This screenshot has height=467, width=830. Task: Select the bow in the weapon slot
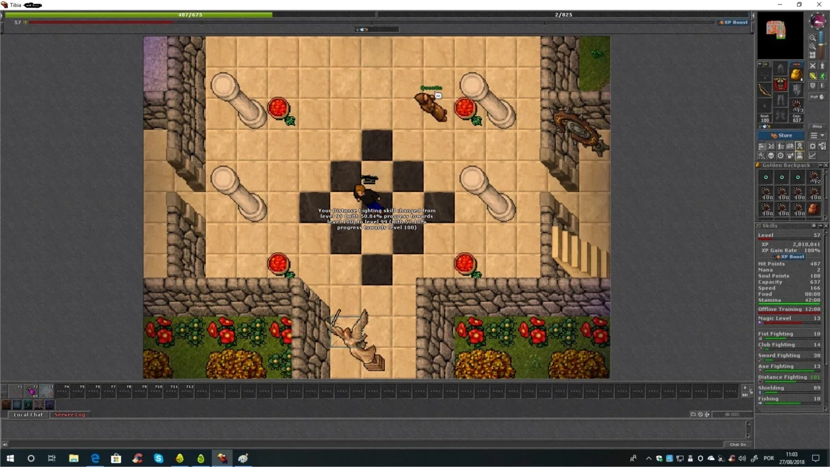coord(765,91)
